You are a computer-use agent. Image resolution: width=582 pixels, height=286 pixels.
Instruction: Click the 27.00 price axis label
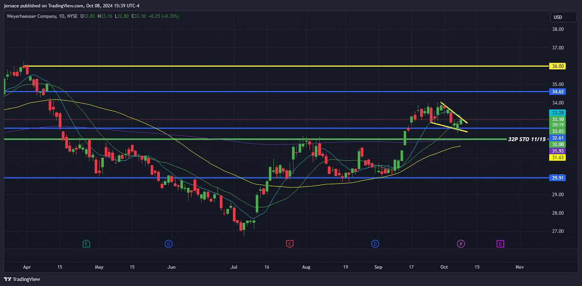558,231
